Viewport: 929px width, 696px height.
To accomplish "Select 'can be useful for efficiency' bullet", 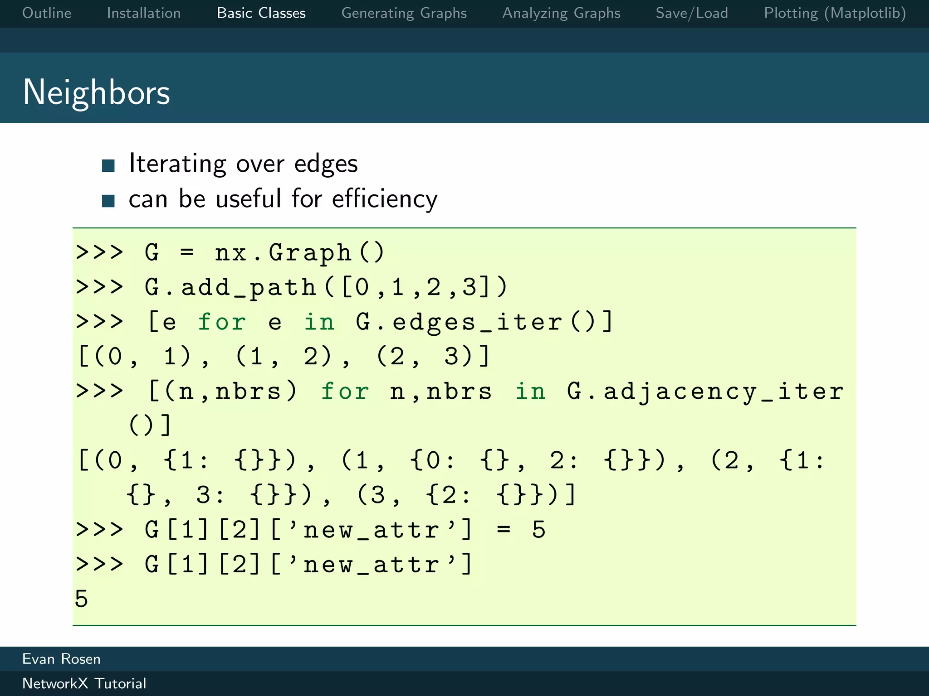I will pyautogui.click(x=283, y=199).
